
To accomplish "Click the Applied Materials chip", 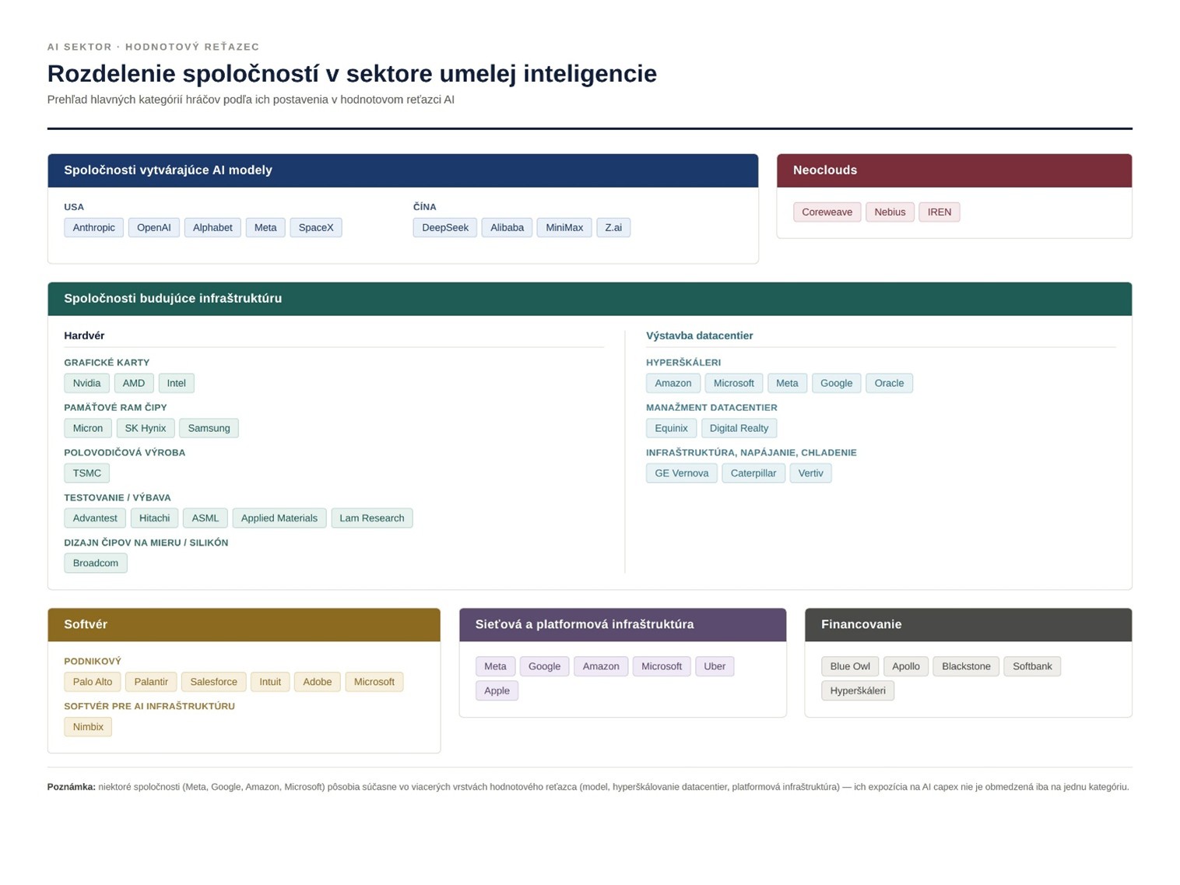I will (x=279, y=518).
